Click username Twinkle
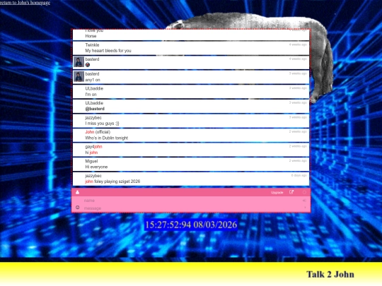 pyautogui.click(x=92, y=44)
